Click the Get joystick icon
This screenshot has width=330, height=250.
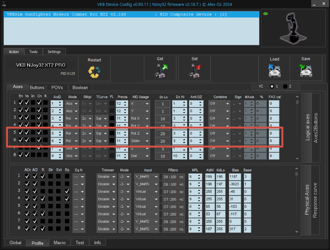(x=161, y=71)
